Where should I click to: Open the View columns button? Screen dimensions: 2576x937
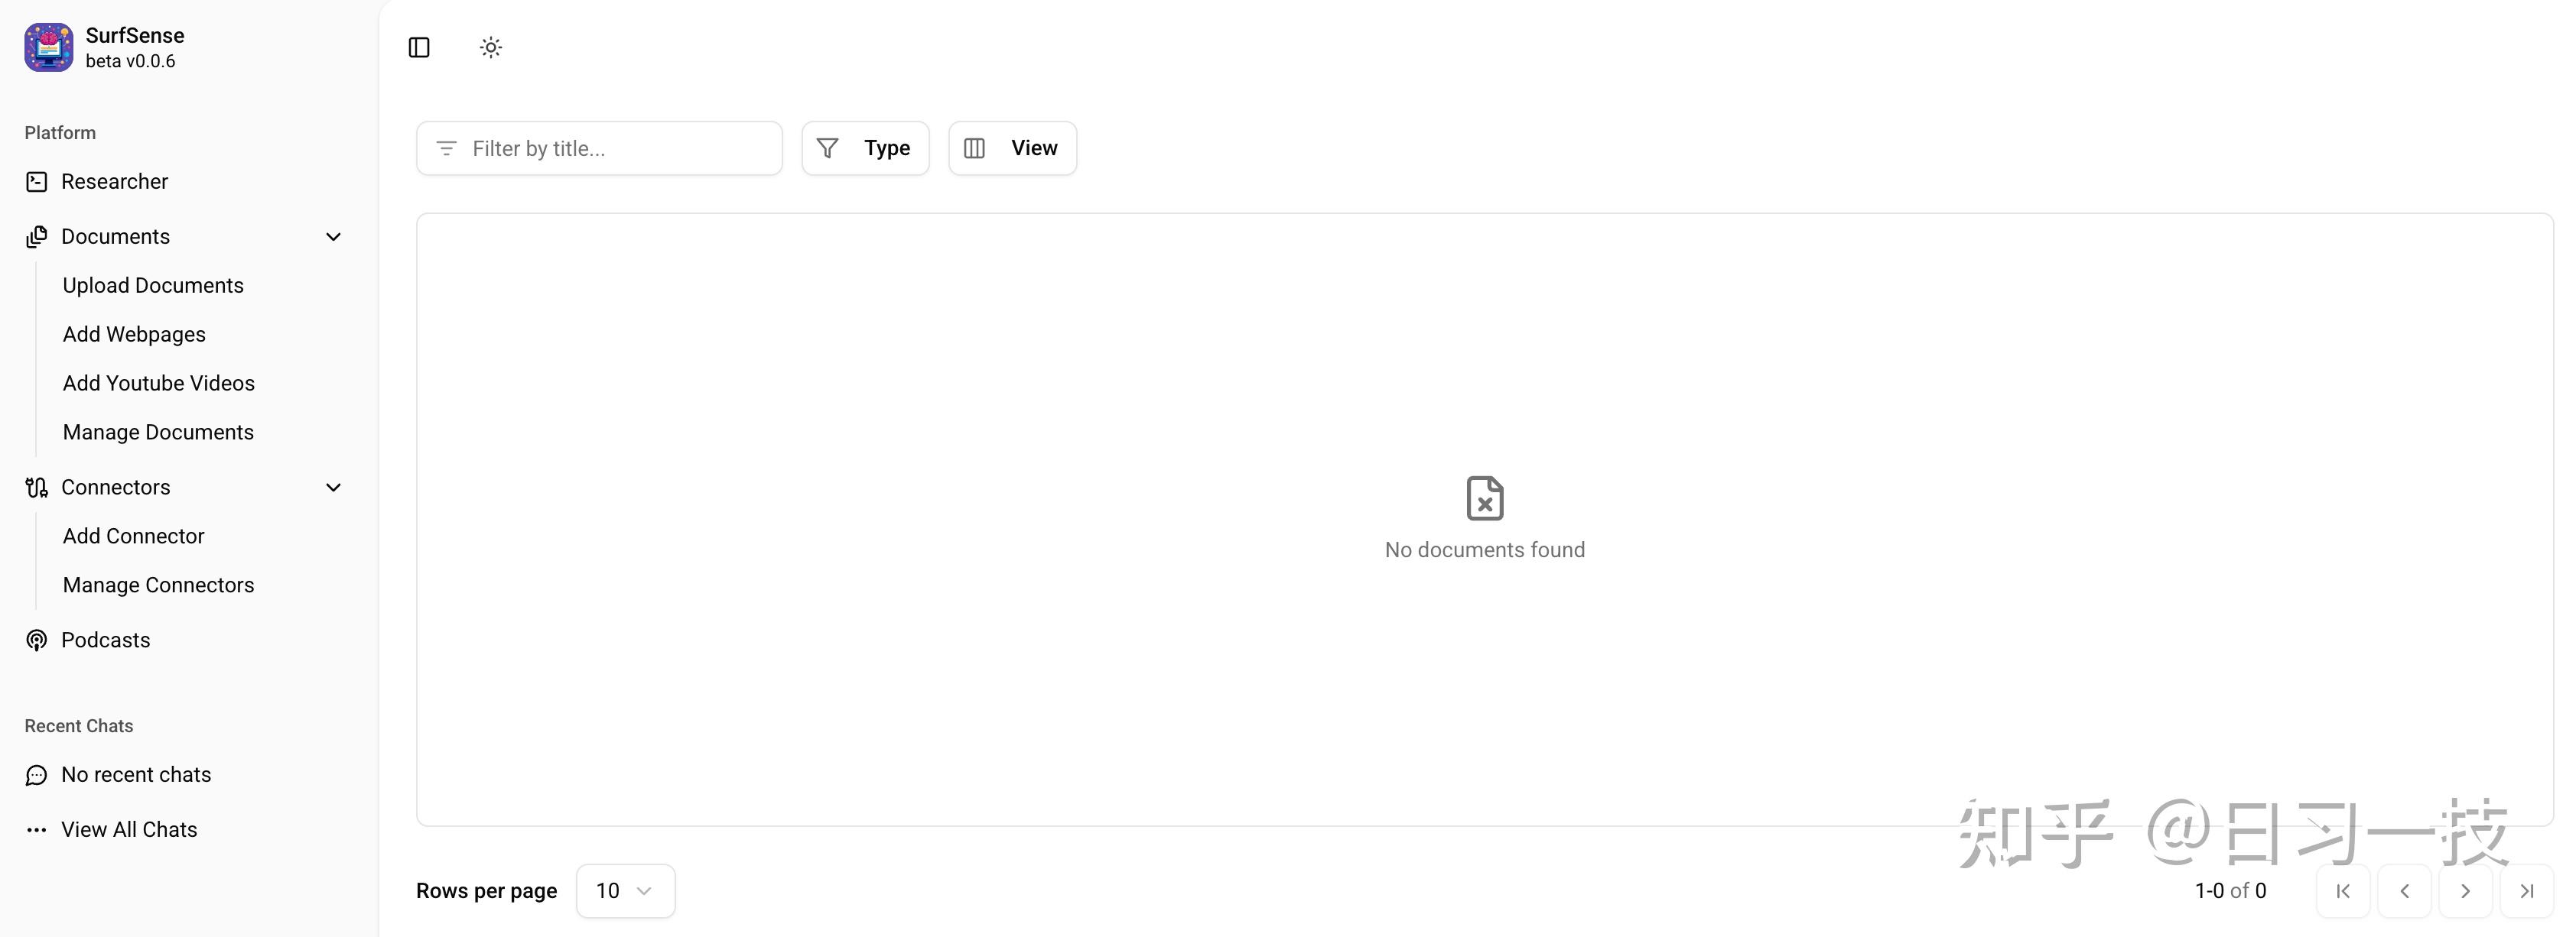point(1012,148)
